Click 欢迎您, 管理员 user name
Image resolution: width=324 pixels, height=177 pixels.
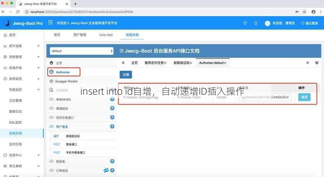(x=284, y=23)
